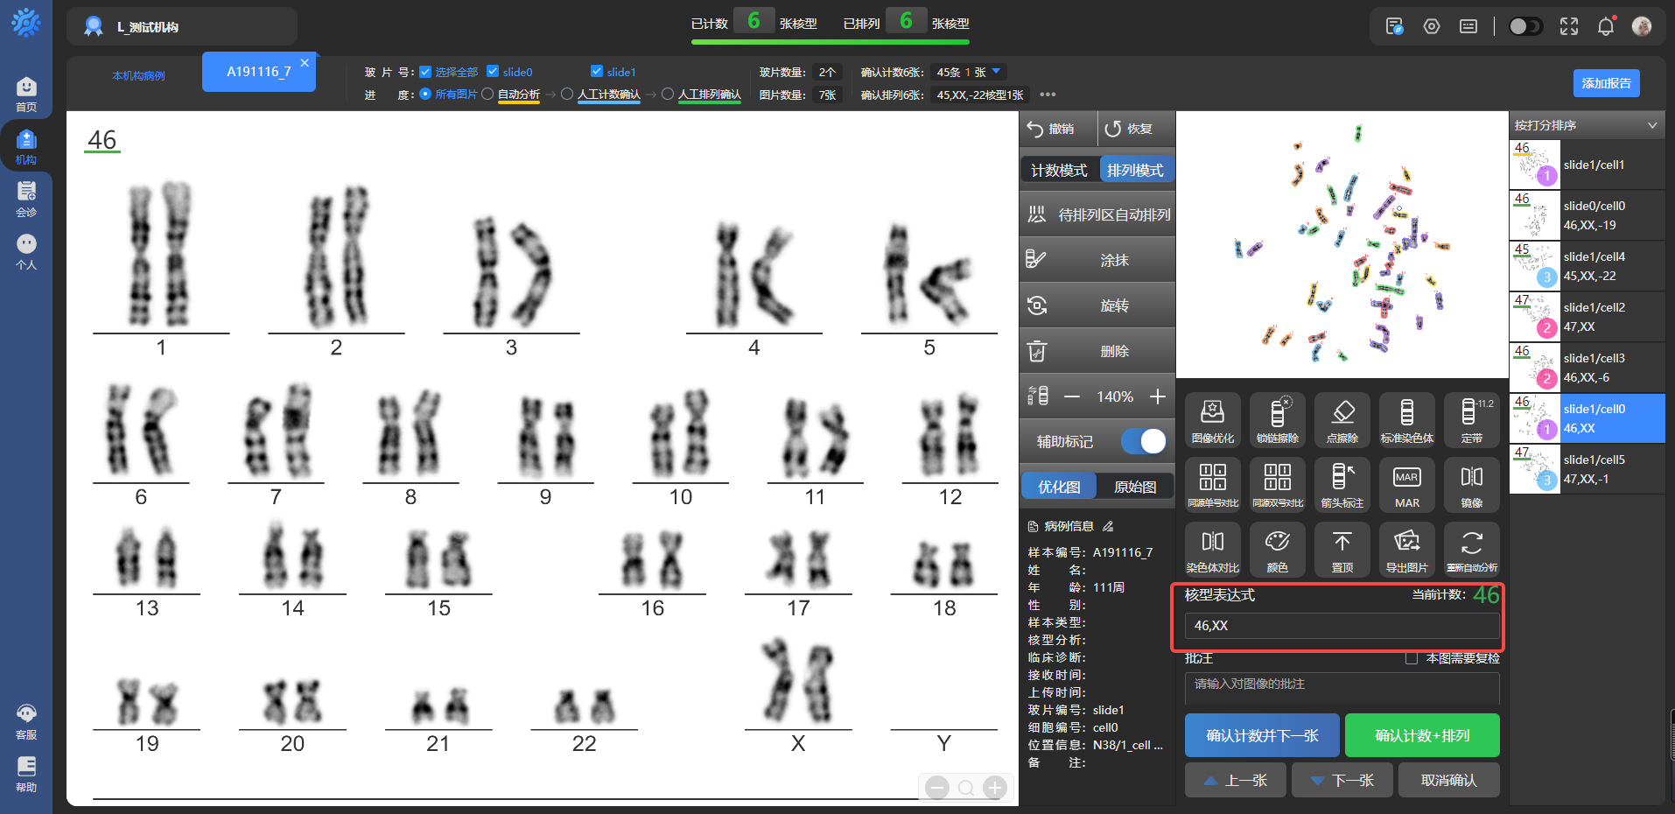1675x814 pixels.
Task: Select the 箭头标注 arrow annotation tool
Action: 1342,484
